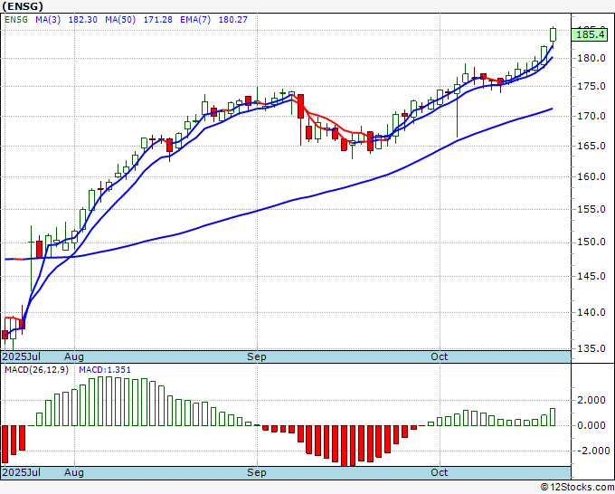Click the 150.0 price axis label
This screenshot has height=494, width=615.
[591, 242]
